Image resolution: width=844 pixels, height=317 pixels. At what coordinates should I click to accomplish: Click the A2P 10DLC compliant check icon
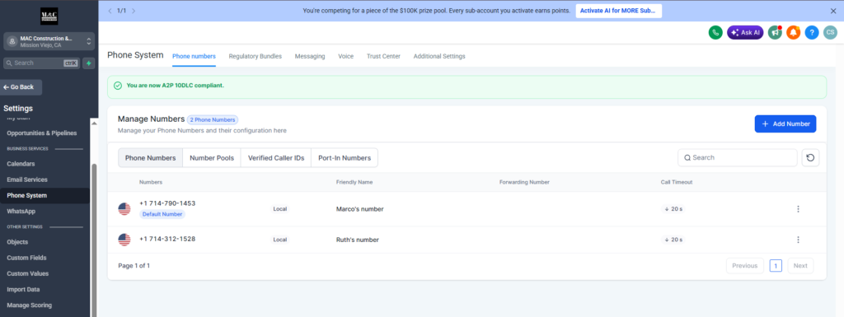[x=118, y=86]
